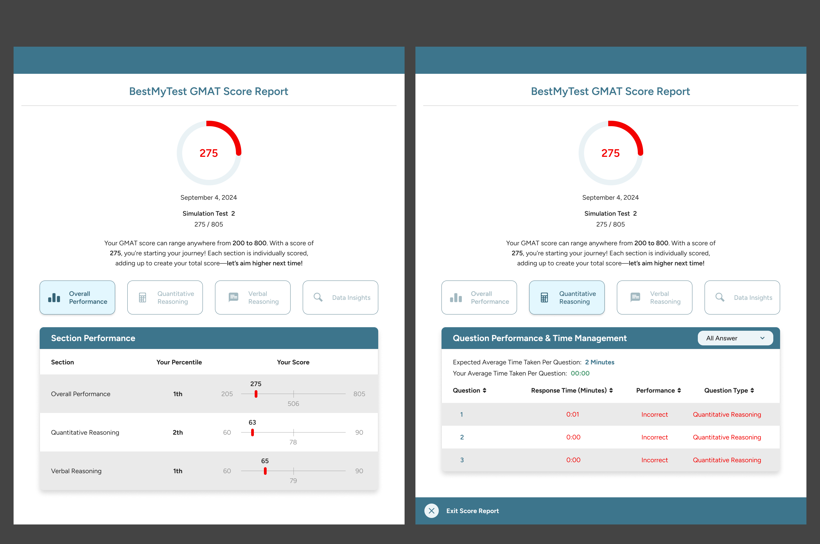The height and width of the screenshot is (544, 820).
Task: Click magnifier icon in right panel Data Insights tab
Action: 720,297
